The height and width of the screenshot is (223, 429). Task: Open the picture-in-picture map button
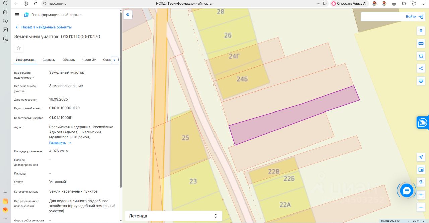tap(421, 170)
